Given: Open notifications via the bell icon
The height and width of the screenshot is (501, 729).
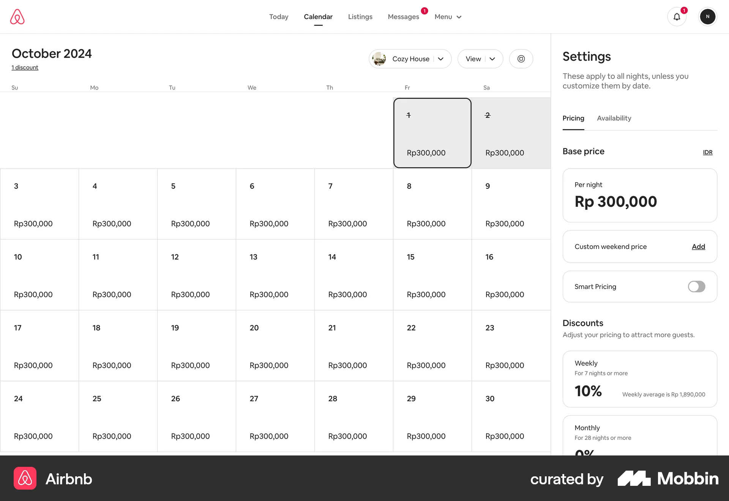Looking at the screenshot, I should tap(677, 17).
